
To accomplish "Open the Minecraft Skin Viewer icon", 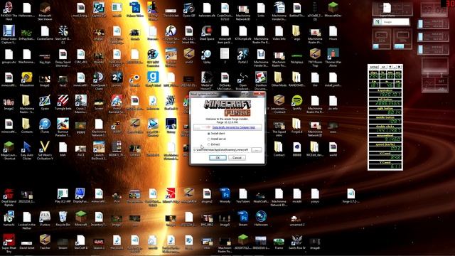I will click(45, 11).
